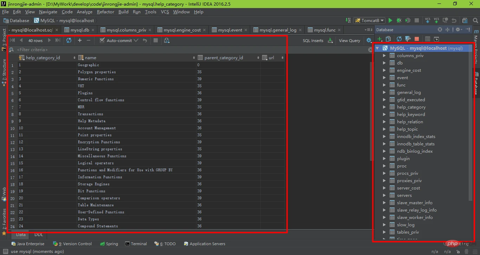Click VCS commit changes icon

click(436, 20)
